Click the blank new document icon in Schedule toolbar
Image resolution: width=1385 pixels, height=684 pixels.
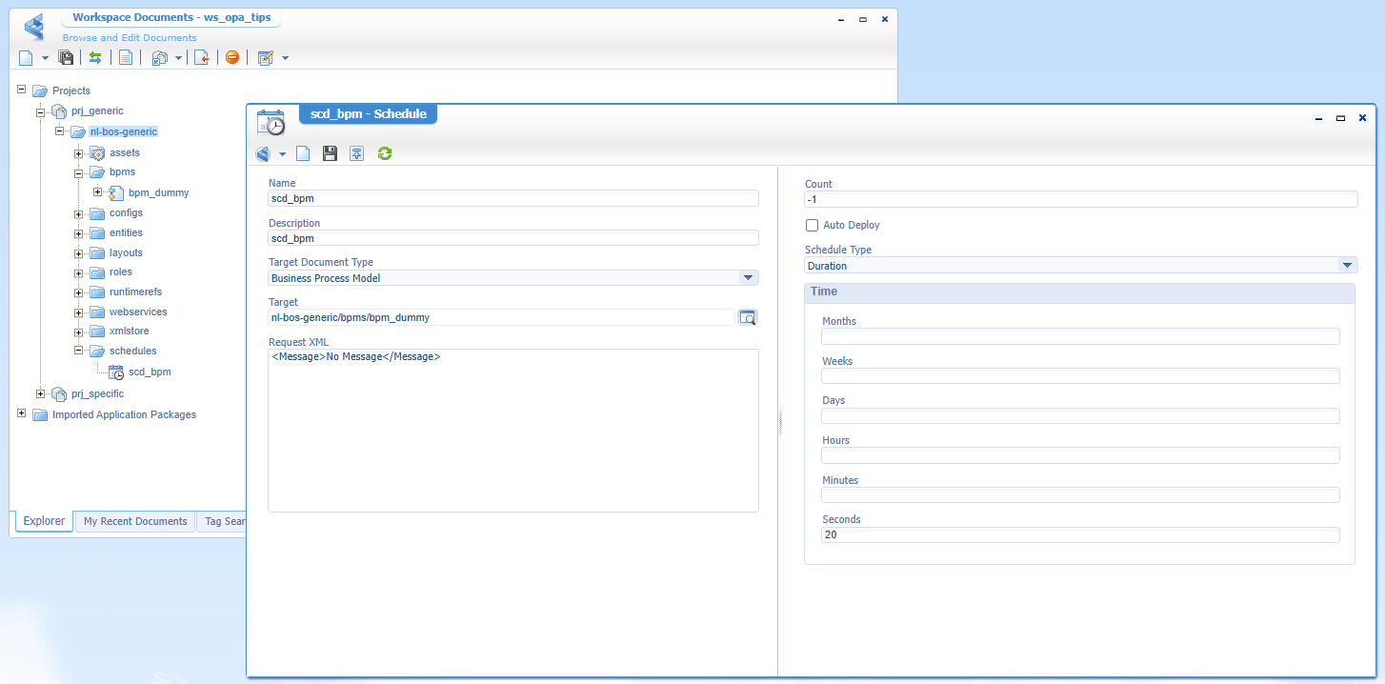coord(303,153)
